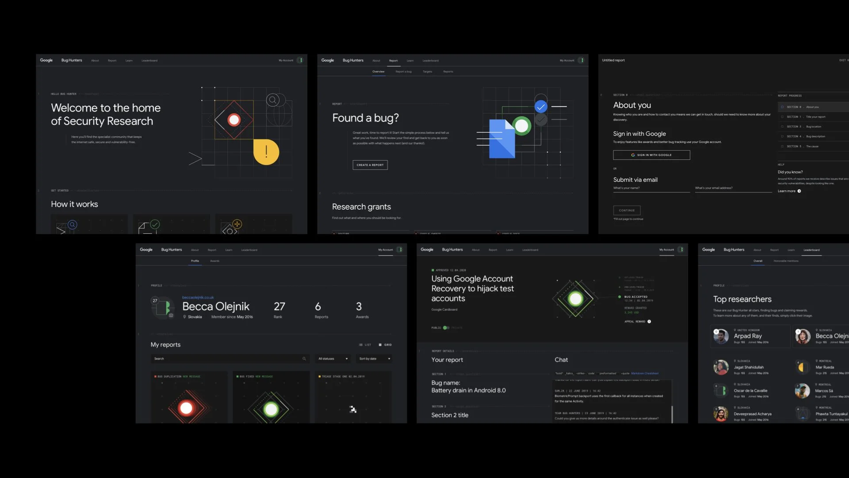Click Arpad Ray's avatar on the leaderboard
Screen dimensions: 849x478
[x=721, y=336]
